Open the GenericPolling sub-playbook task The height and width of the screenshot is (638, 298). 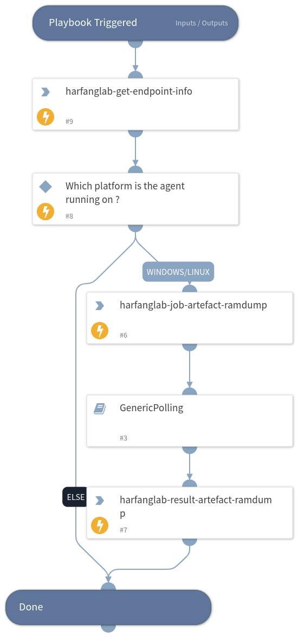(x=190, y=420)
